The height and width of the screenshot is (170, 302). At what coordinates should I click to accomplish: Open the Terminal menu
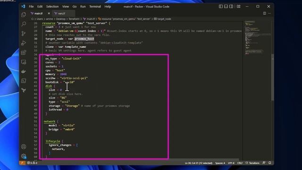coord(95,7)
